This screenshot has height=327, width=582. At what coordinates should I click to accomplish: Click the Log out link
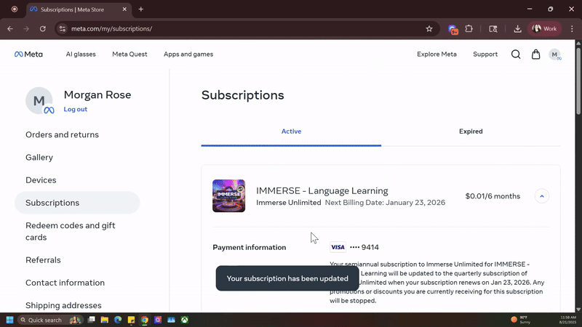(75, 110)
